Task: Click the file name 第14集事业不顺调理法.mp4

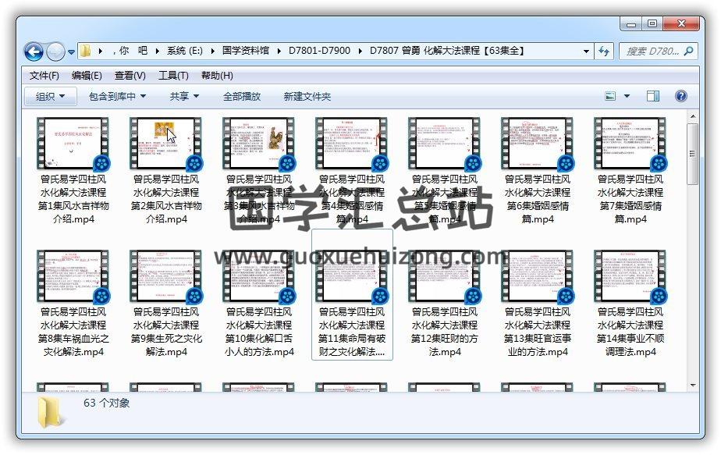Action: pos(630,332)
